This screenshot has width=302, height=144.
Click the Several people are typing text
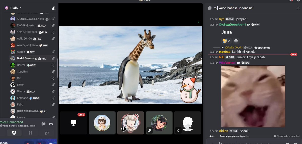tap(234, 136)
